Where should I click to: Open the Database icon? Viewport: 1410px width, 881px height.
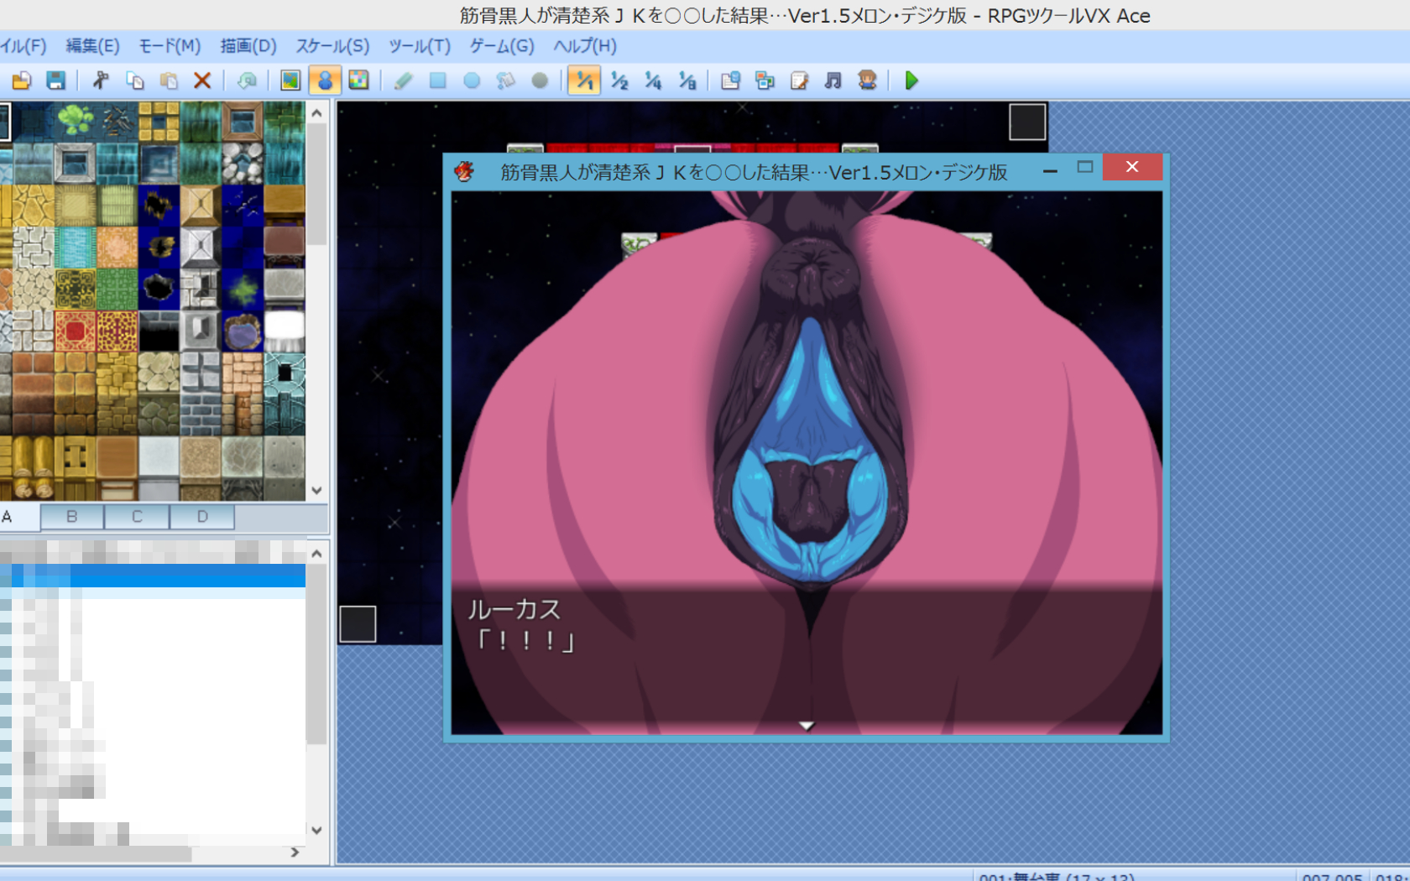click(731, 81)
